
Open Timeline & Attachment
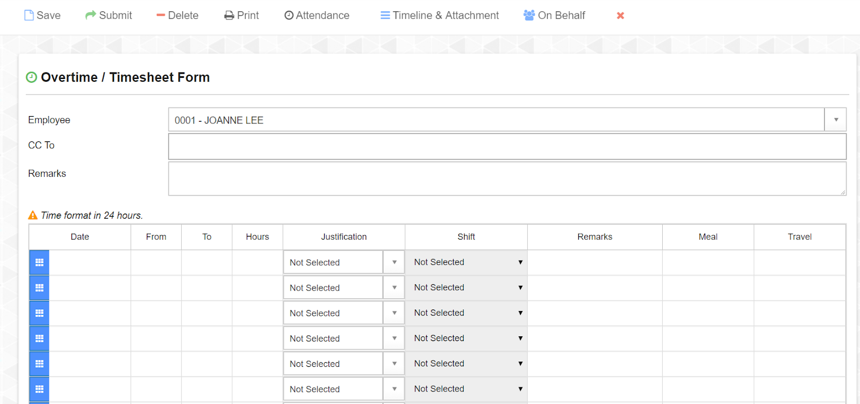click(440, 16)
